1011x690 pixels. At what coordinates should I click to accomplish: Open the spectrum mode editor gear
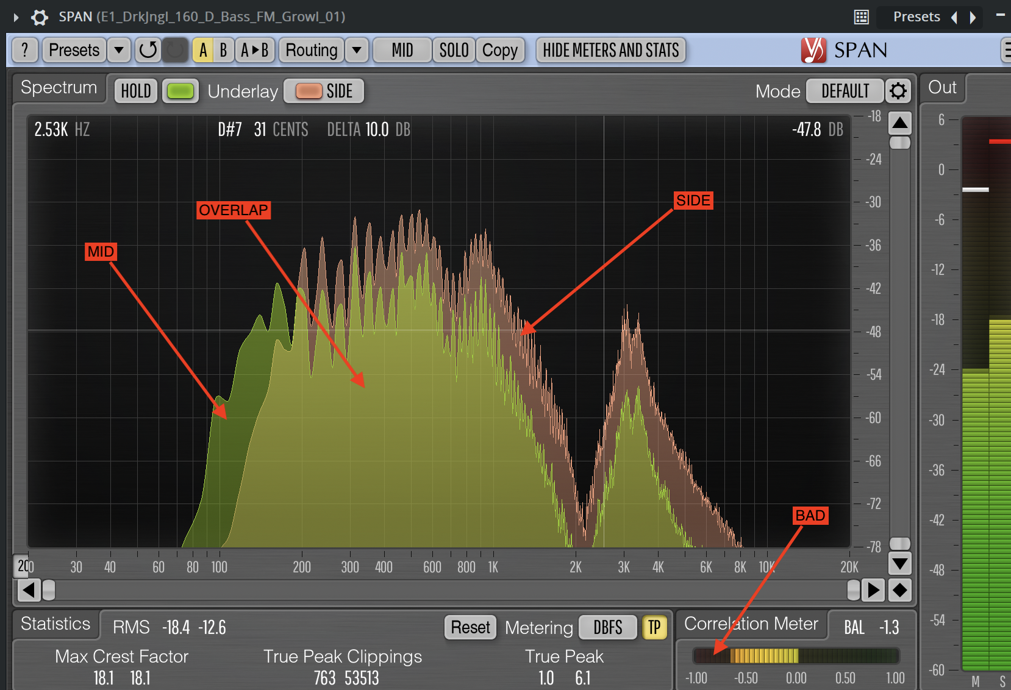pos(898,91)
